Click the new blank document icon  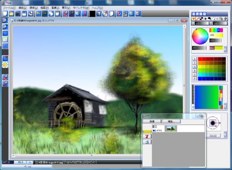coord(5,14)
